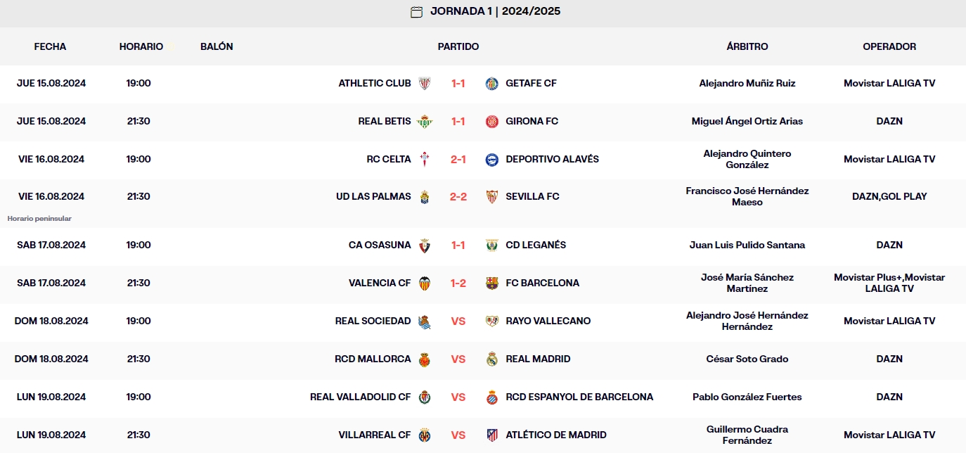
Task: Open the Atlético de Madrid badge
Action: tap(491, 435)
